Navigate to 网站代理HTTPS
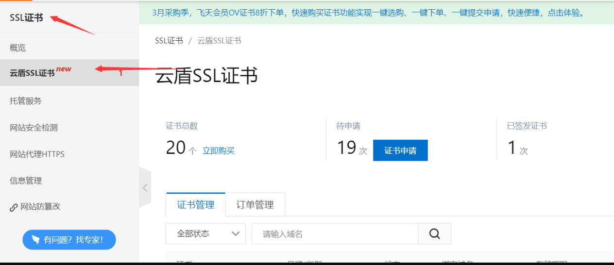The image size is (614, 265). coord(37,154)
